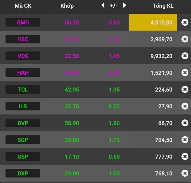Click the right arrow beside +/- header
Viewport: 191px width, 183px height.
(125, 5)
